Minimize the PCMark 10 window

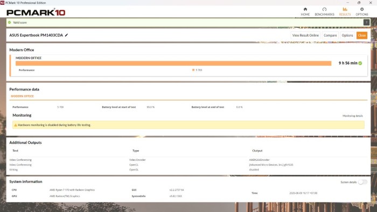[x=348, y=3]
